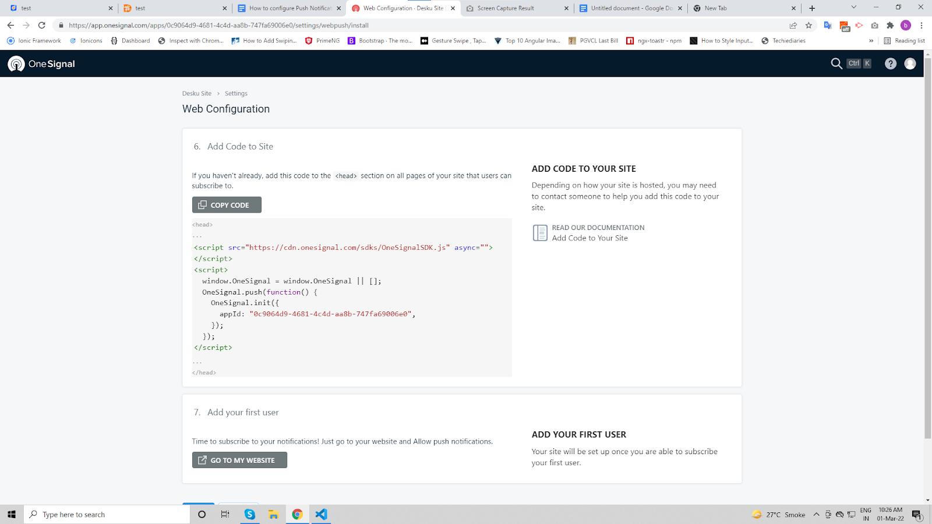Click the page vertical scrollbar
The width and height of the screenshot is (932, 524).
tap(928, 247)
